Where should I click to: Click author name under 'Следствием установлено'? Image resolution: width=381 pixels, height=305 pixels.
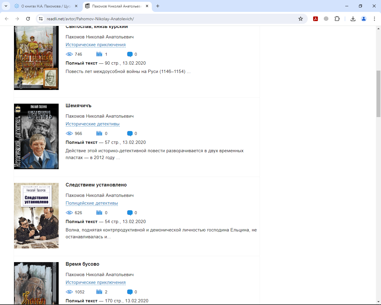tap(99, 195)
